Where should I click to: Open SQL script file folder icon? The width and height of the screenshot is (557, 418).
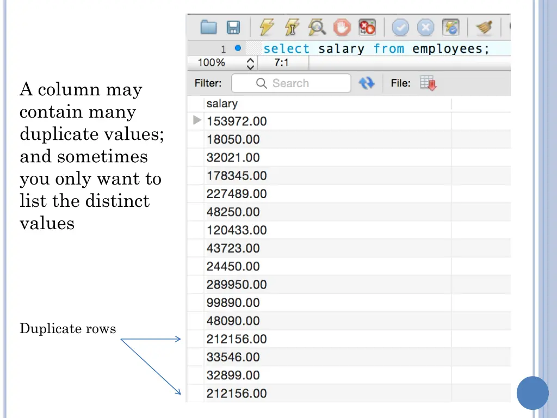[208, 27]
